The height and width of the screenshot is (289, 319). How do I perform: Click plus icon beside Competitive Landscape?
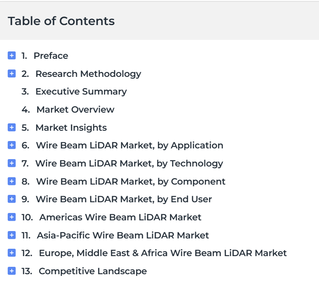click(x=12, y=271)
